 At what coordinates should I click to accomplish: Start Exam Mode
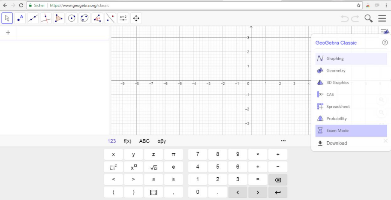click(x=351, y=131)
